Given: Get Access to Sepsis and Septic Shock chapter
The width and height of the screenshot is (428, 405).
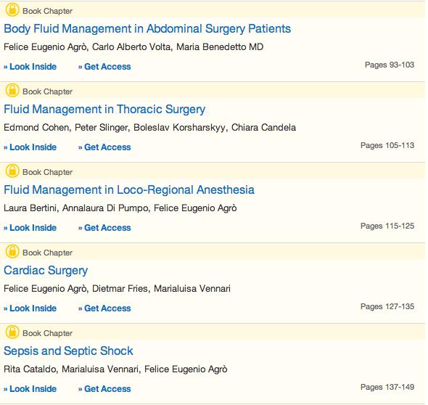Looking at the screenshot, I should 104,389.
